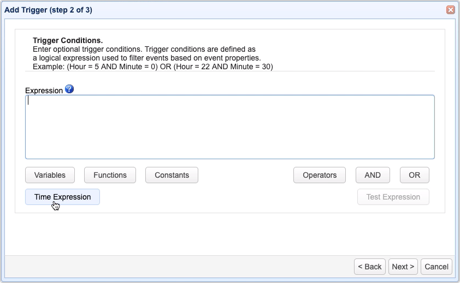Open the Expression help icon
The image size is (460, 283).
[x=69, y=89]
